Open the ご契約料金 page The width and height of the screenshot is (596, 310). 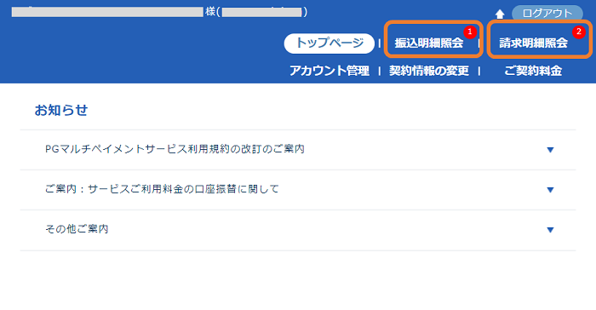[x=533, y=71]
